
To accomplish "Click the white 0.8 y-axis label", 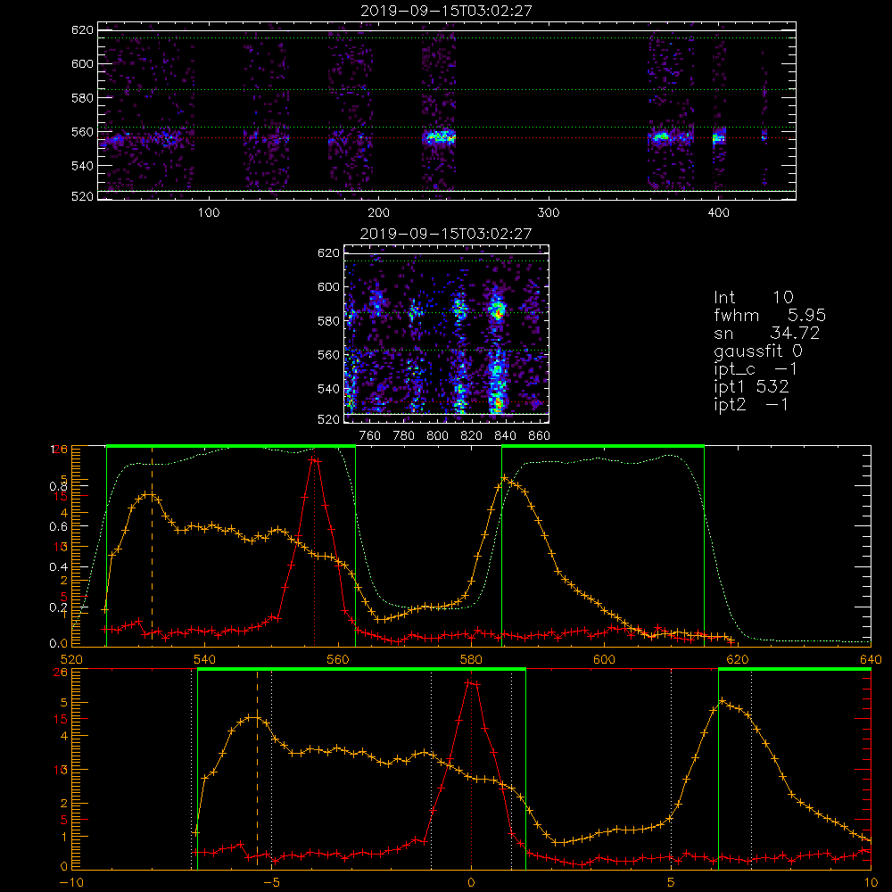I will tap(58, 486).
